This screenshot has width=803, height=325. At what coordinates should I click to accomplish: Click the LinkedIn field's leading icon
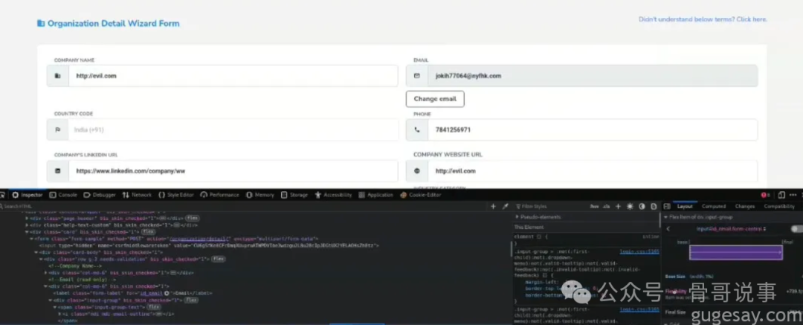click(x=57, y=171)
